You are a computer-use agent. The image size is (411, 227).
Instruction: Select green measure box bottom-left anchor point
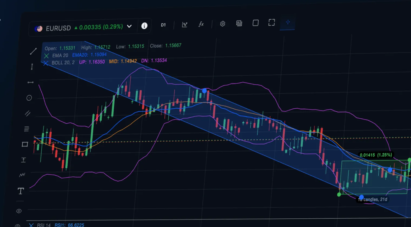[x=339, y=194]
